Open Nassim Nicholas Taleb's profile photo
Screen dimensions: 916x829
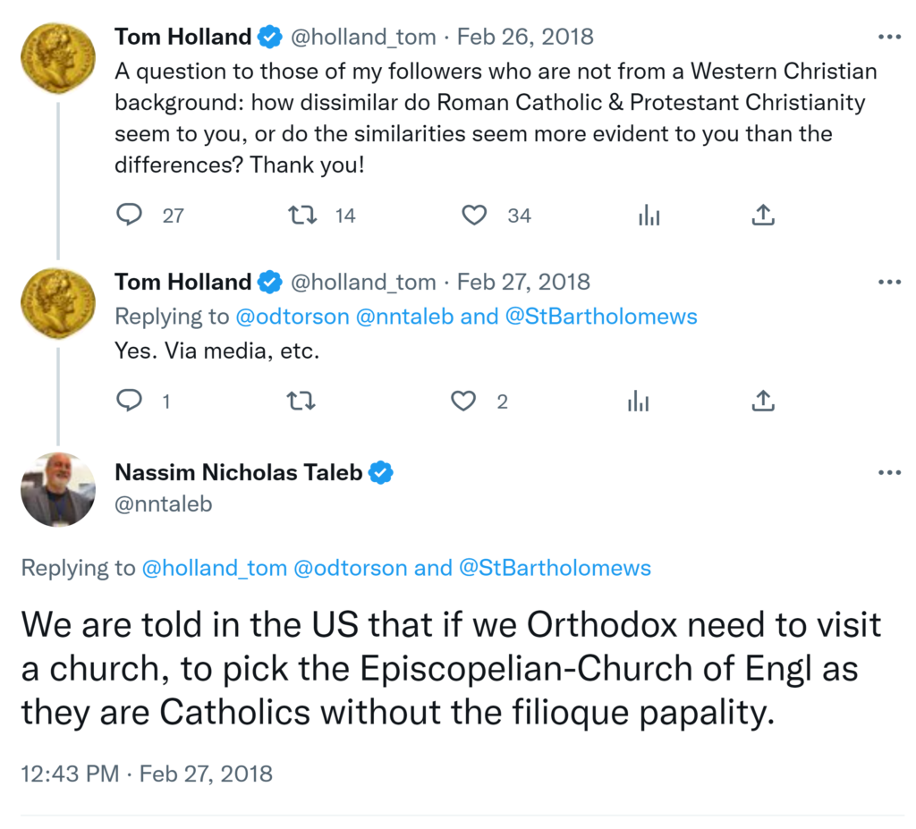pos(58,489)
